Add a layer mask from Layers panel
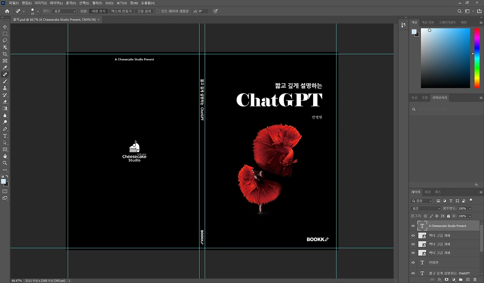The width and height of the screenshot is (484, 283). click(x=447, y=280)
